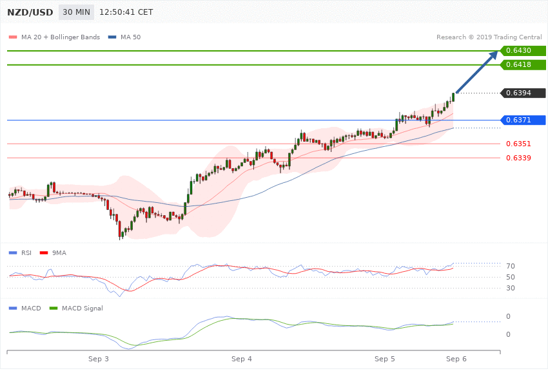Image resolution: width=548 pixels, height=371 pixels.
Task: Click the 0.6339 support level value
Action: (x=518, y=158)
